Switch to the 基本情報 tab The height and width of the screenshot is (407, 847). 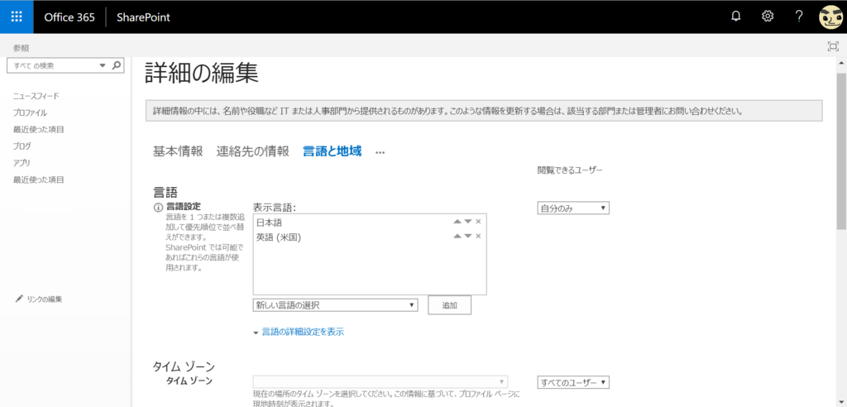point(178,151)
